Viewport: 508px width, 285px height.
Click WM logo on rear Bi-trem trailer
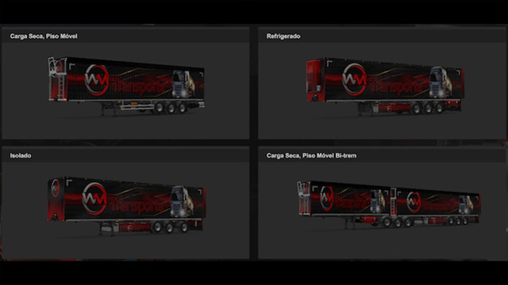click(414, 202)
